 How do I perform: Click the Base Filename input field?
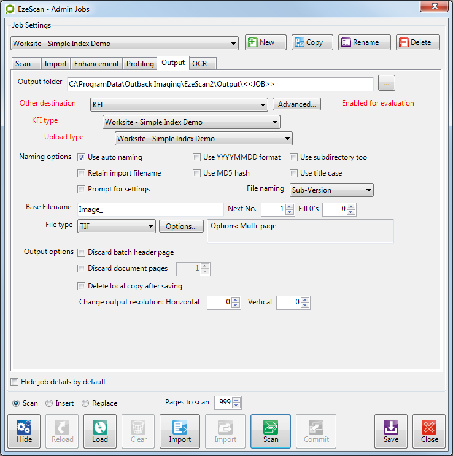coord(150,209)
